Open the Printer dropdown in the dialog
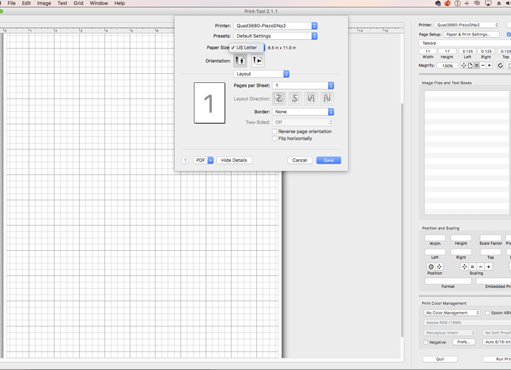 click(275, 26)
